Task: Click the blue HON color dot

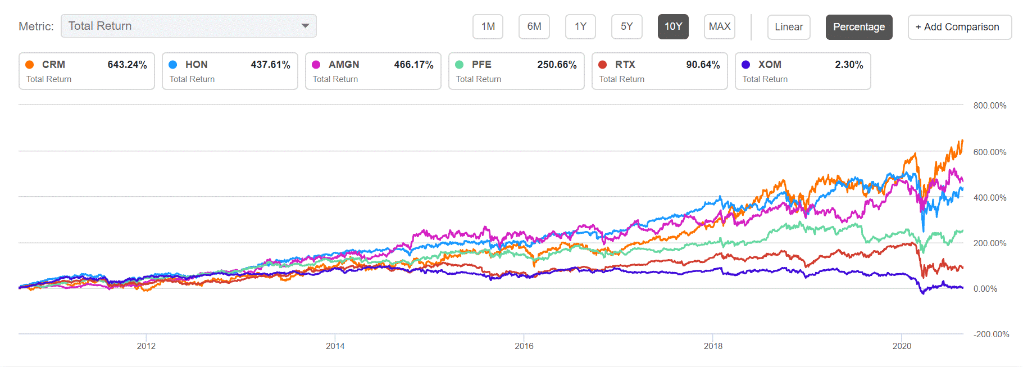Action: pyautogui.click(x=173, y=65)
